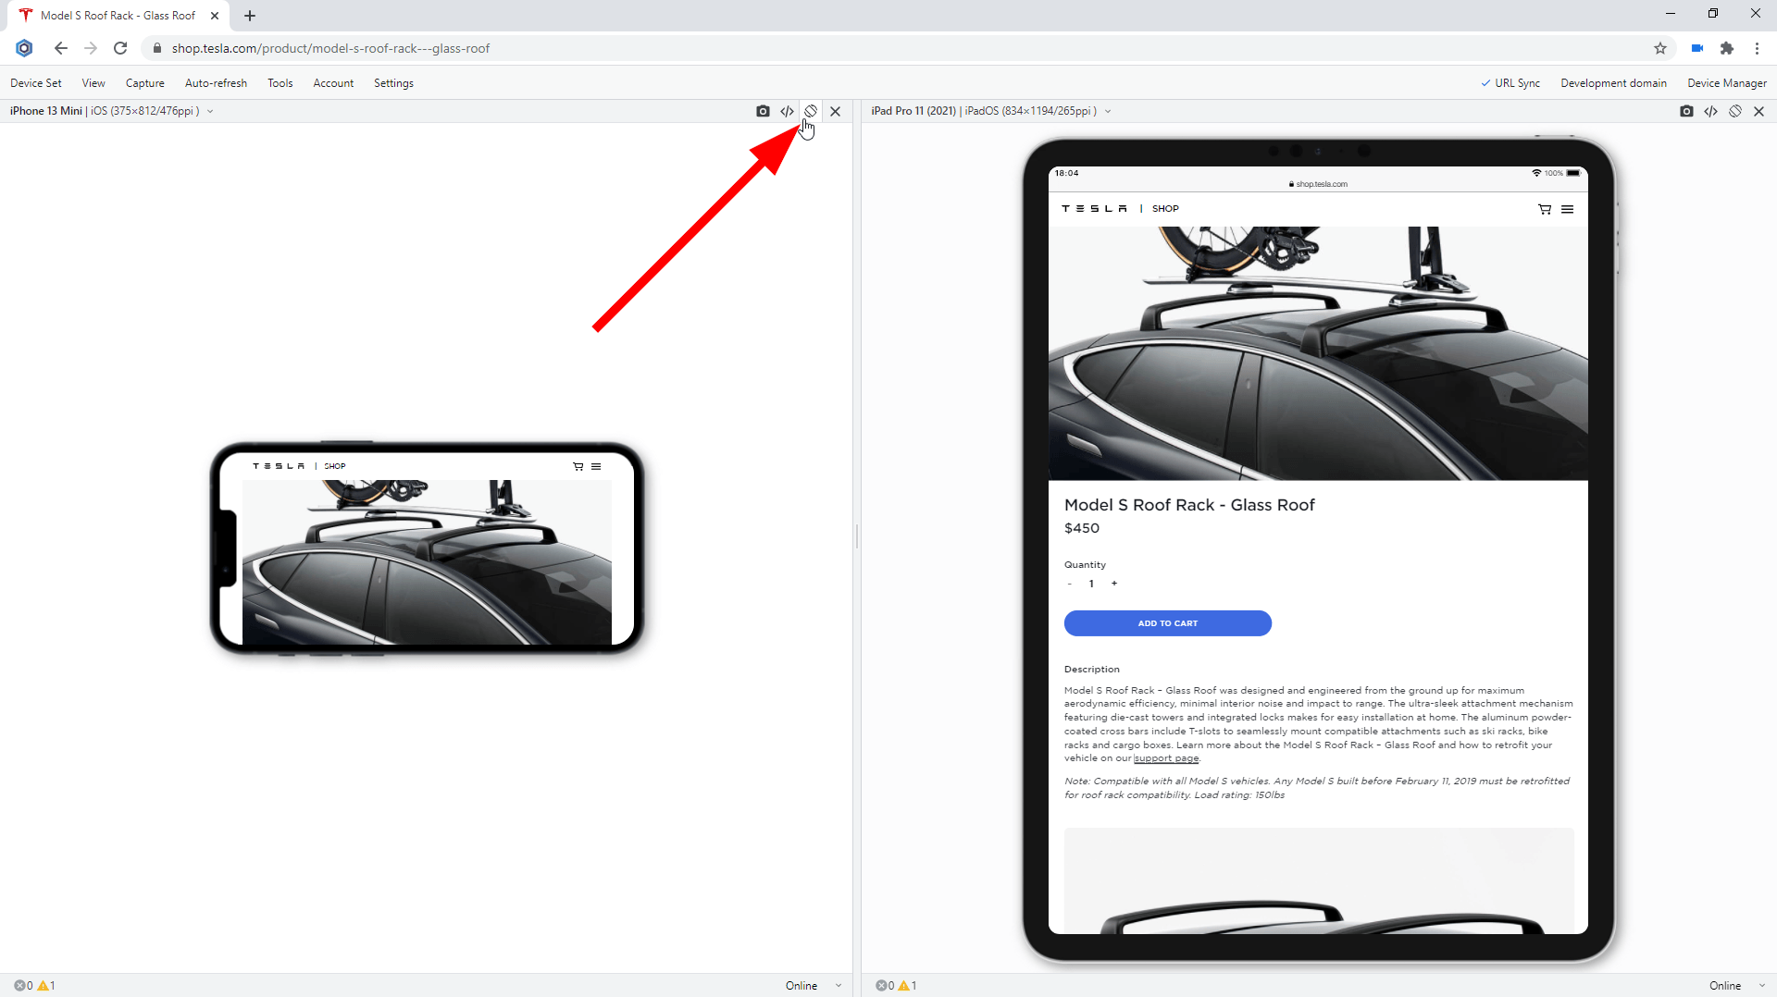Open the Settings menu
The height and width of the screenshot is (997, 1777).
pos(393,83)
